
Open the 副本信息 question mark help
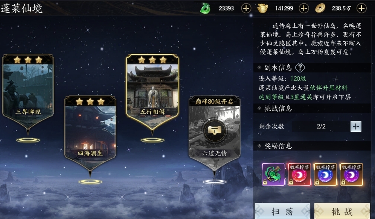[x=300, y=68]
